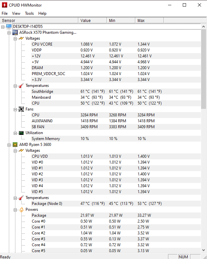Select the Package (Node 0) temperature row
The image size is (207, 259).
pyautogui.click(x=116, y=204)
